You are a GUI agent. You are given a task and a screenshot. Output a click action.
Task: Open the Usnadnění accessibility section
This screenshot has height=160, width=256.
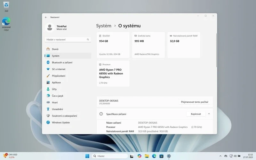click(57, 109)
